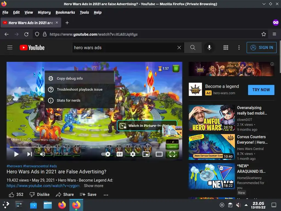
Task: Search with your voice microphone
Action: coord(209,48)
